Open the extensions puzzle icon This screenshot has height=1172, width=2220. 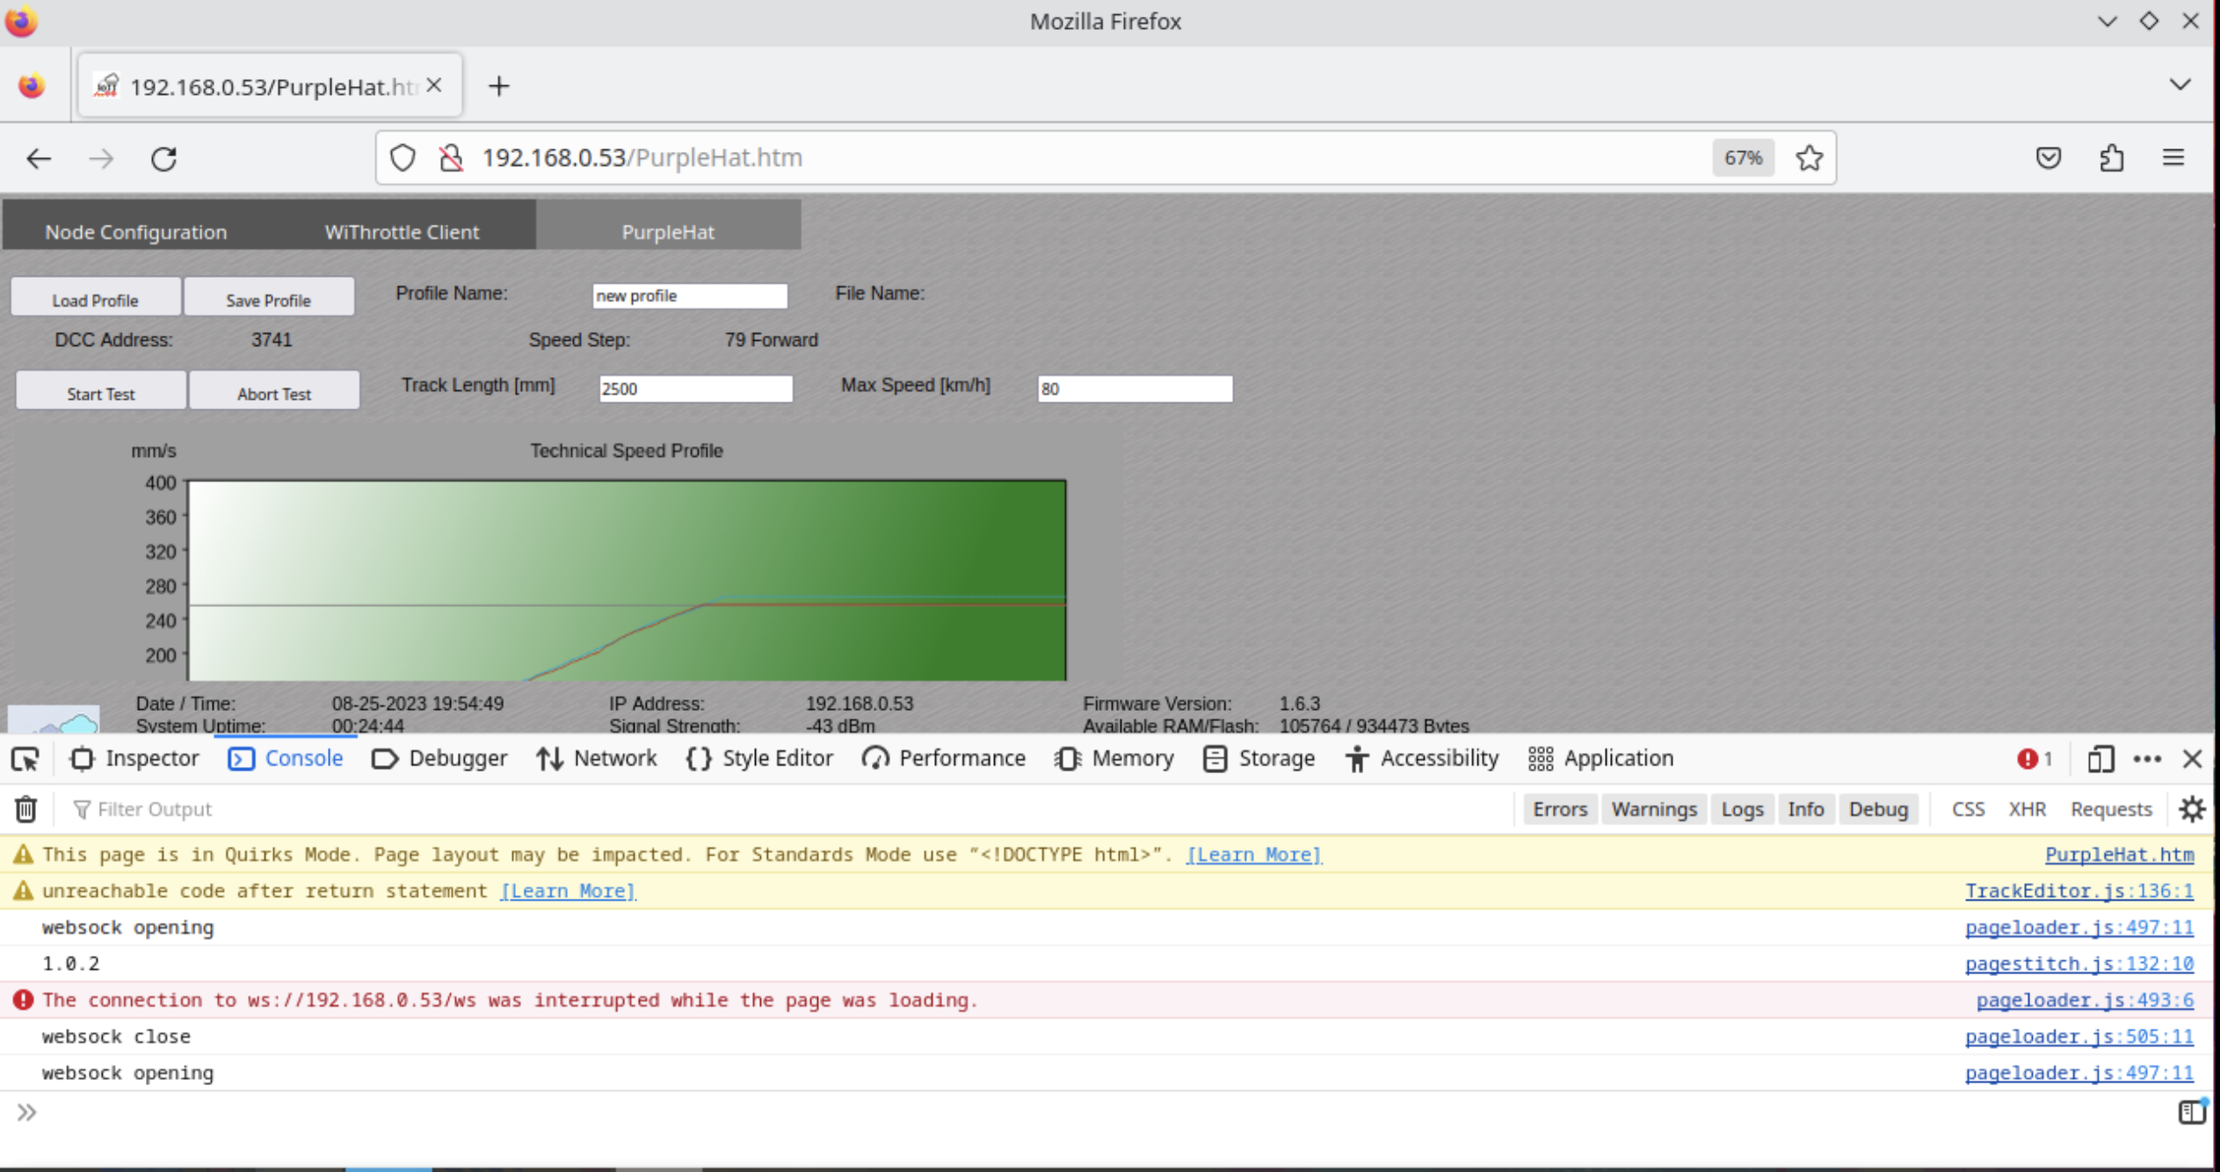click(2112, 158)
